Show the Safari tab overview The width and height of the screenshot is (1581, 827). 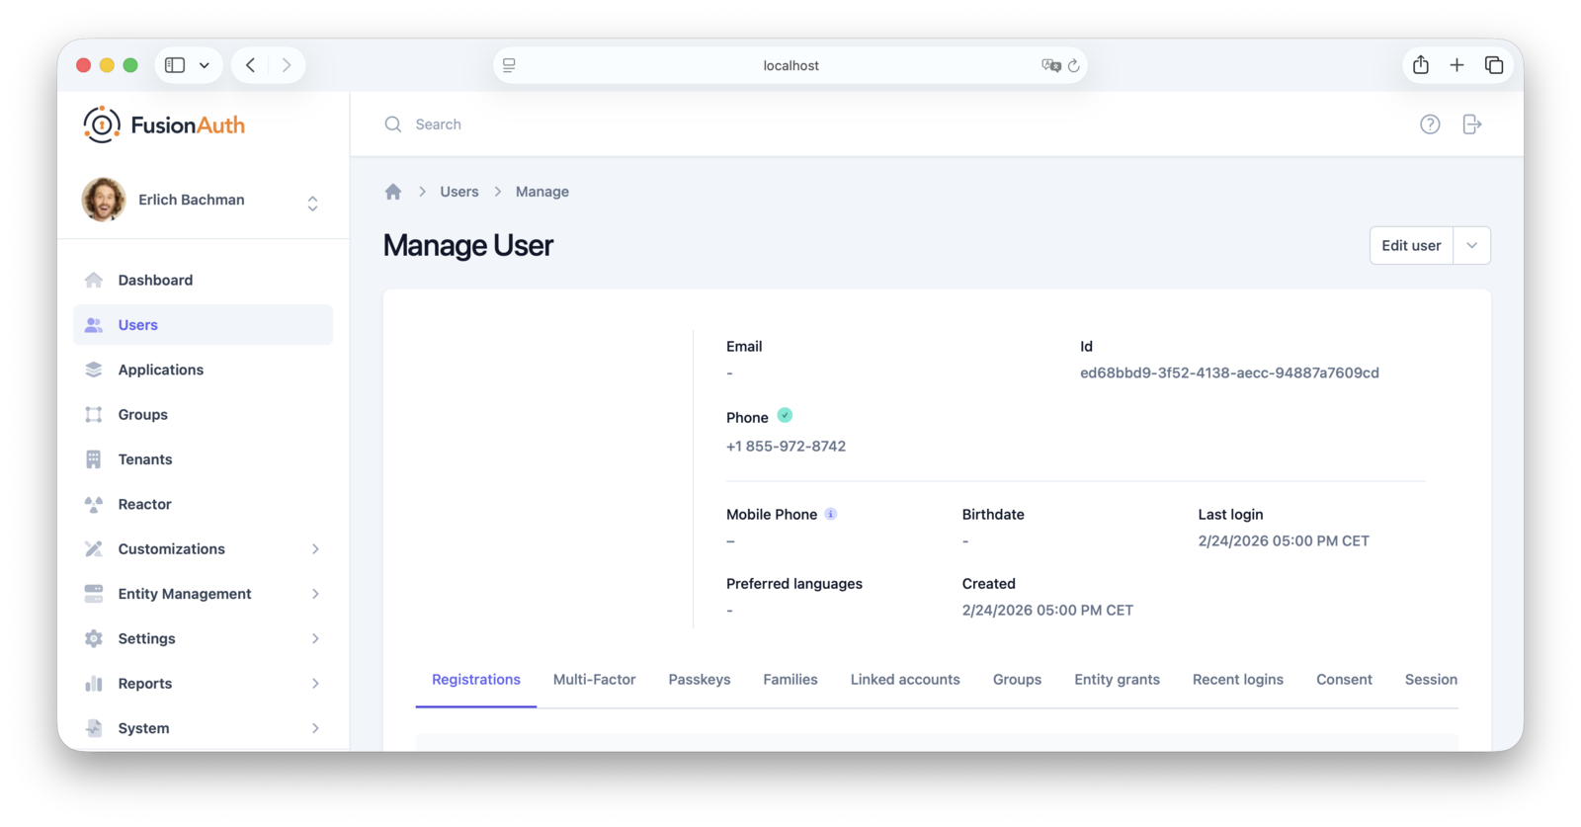coord(1494,65)
